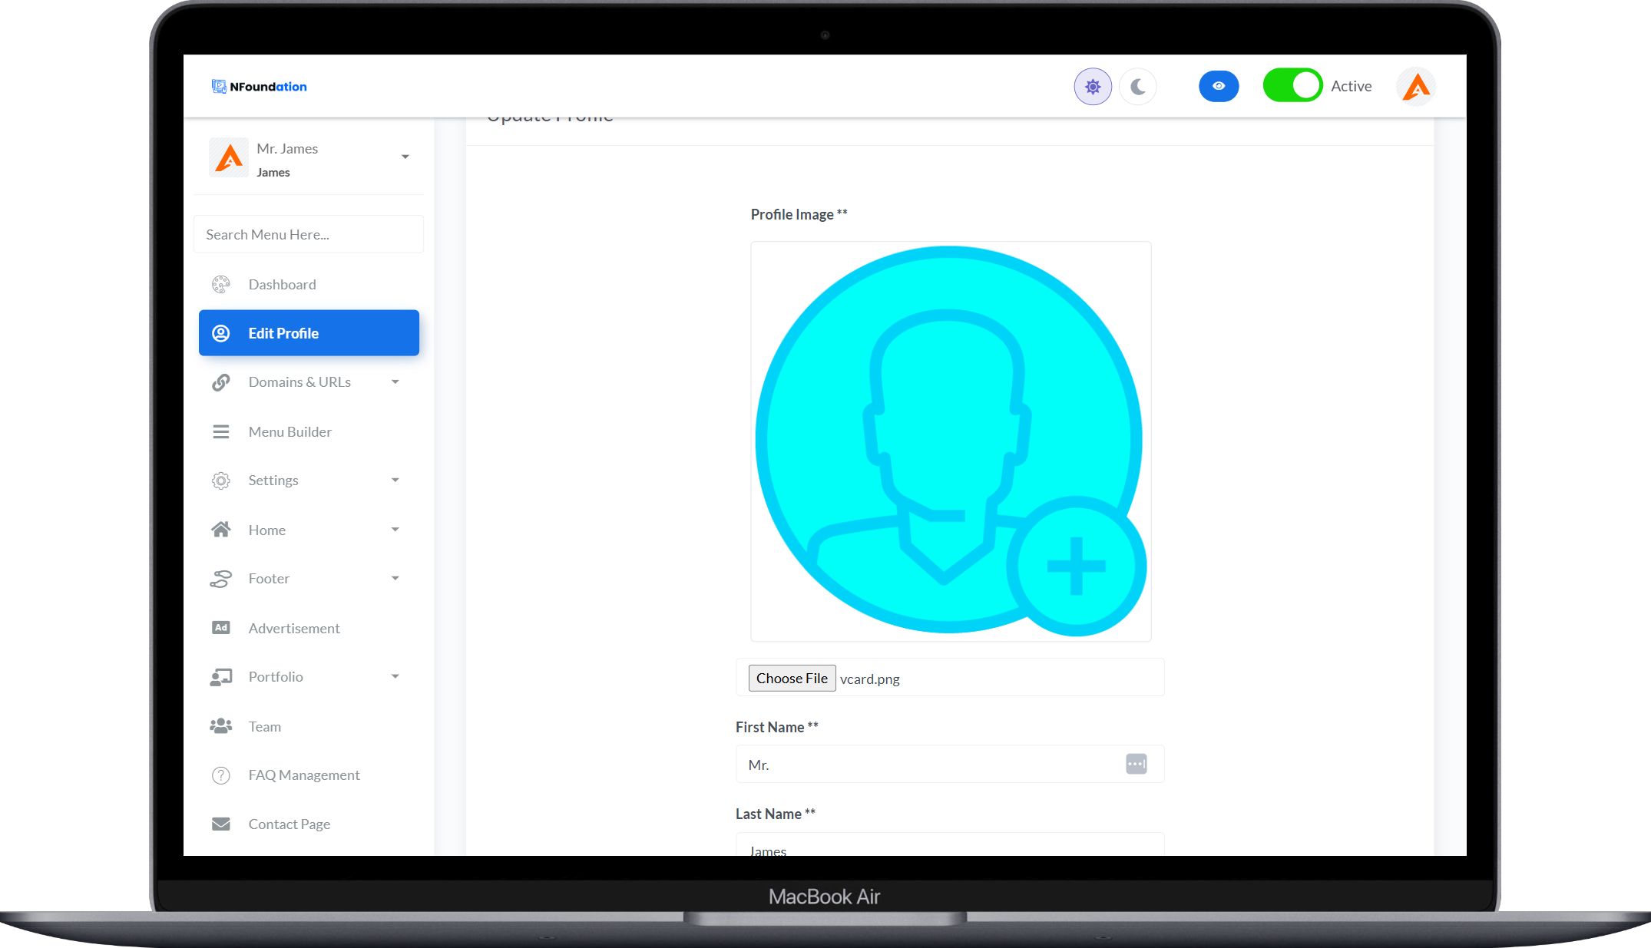1651x948 pixels.
Task: Expand Mr. James user dropdown
Action: (405, 157)
